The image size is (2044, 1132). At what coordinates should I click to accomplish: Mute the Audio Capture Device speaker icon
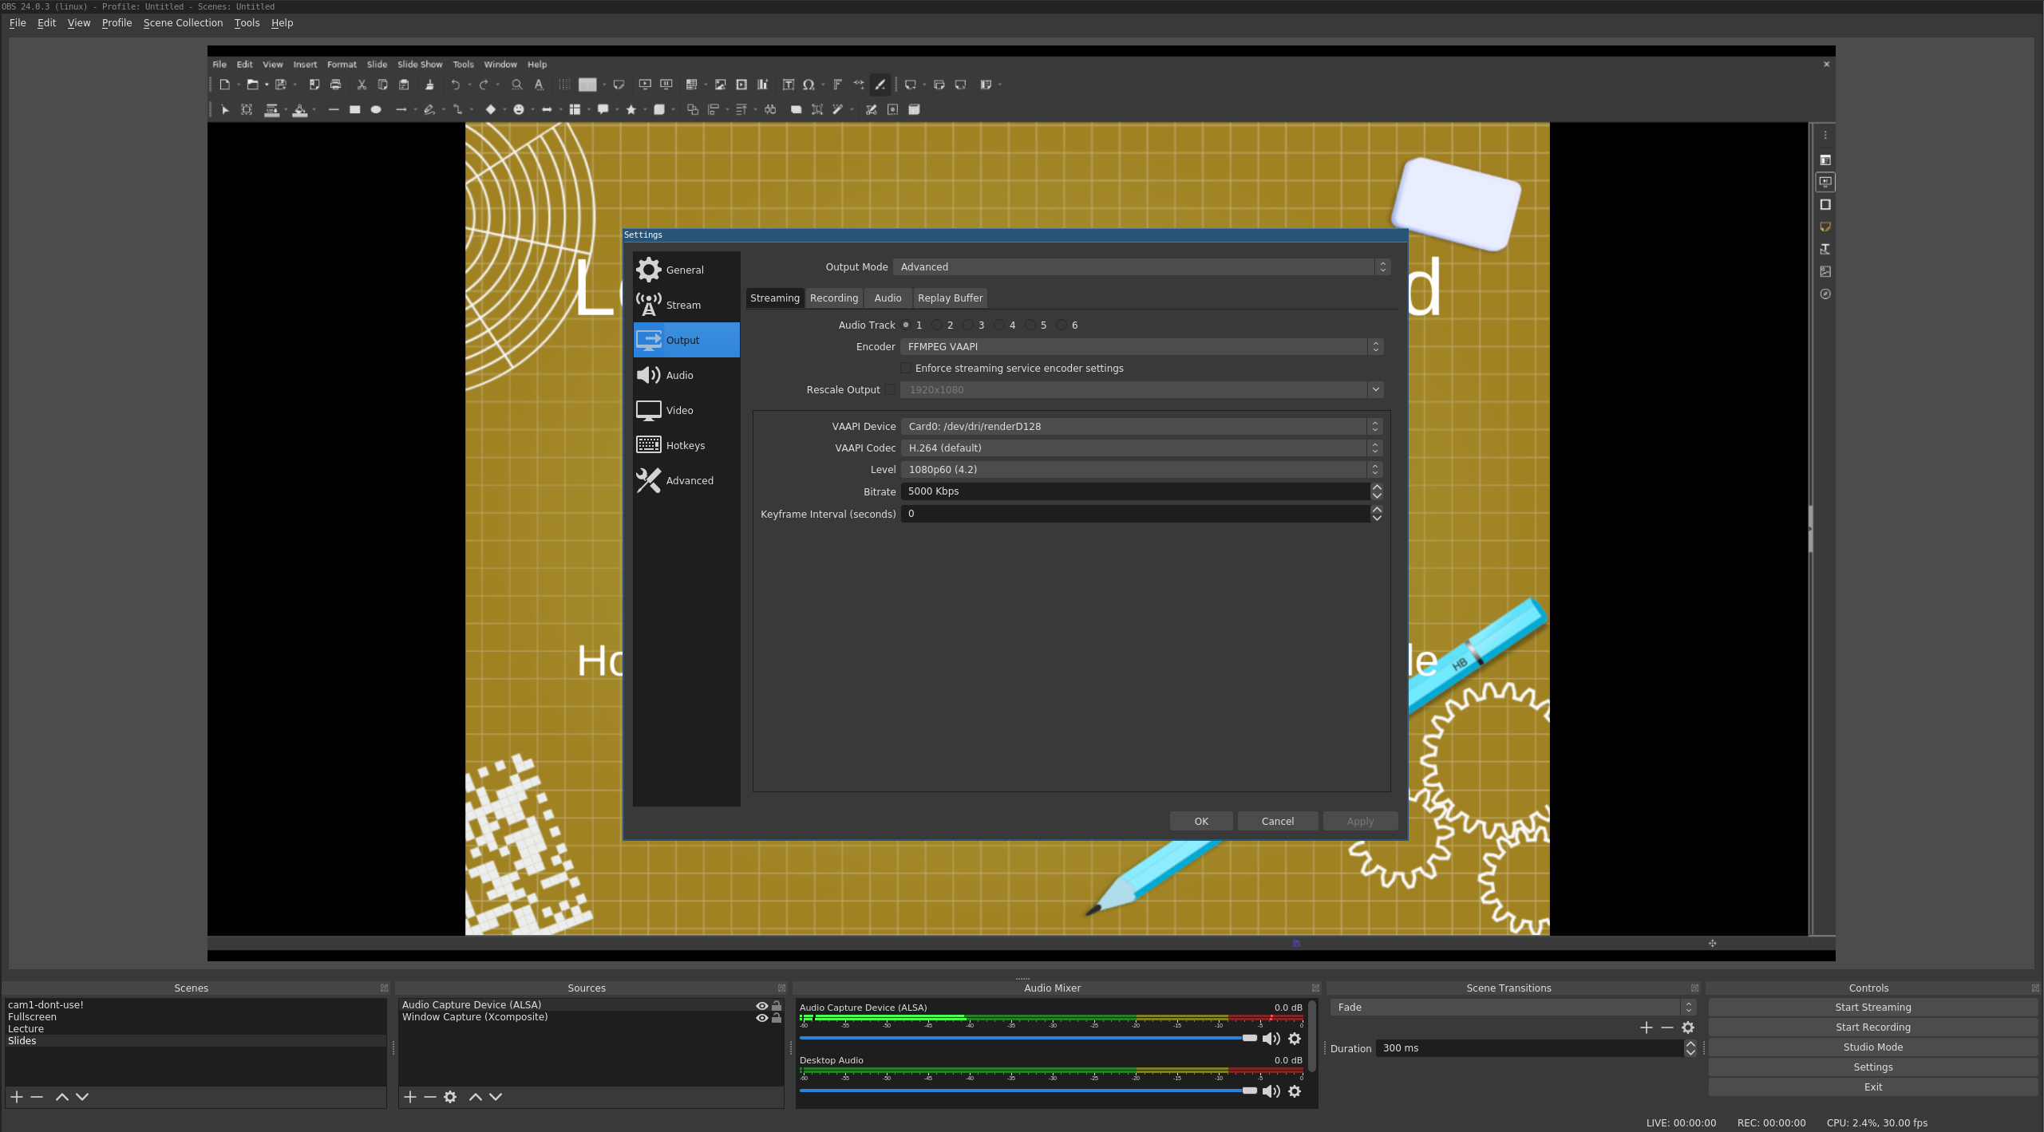tap(1271, 1039)
